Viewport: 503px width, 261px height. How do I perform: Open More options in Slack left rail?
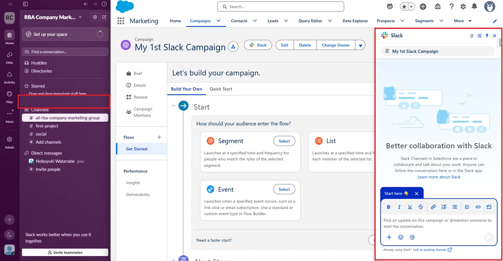tap(9, 116)
